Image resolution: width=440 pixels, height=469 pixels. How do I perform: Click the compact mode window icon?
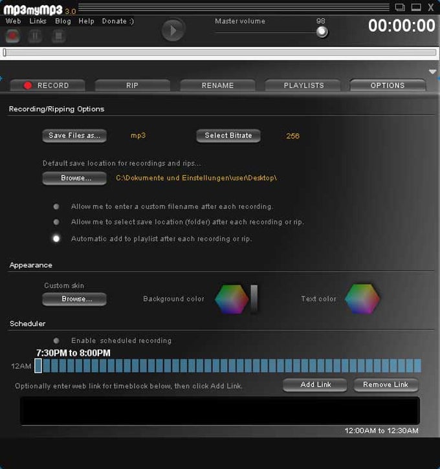point(400,7)
